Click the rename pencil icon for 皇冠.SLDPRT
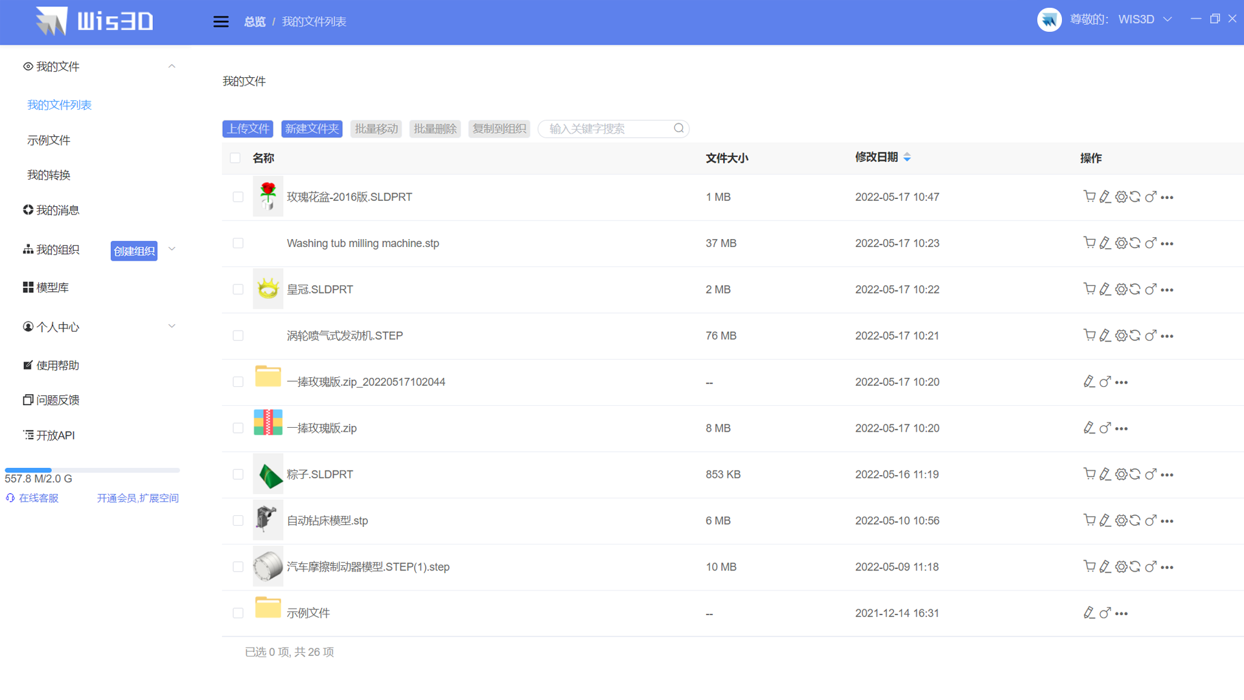Viewport: 1244px width, 700px height. pos(1105,289)
